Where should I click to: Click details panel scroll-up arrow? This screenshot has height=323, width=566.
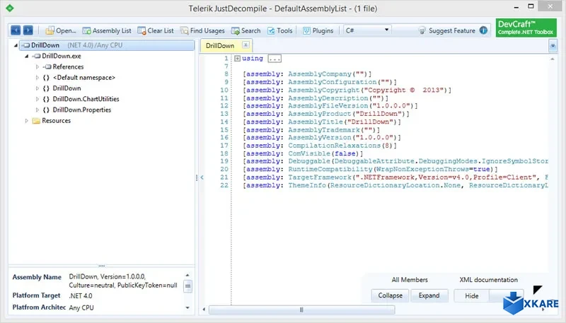point(187,276)
